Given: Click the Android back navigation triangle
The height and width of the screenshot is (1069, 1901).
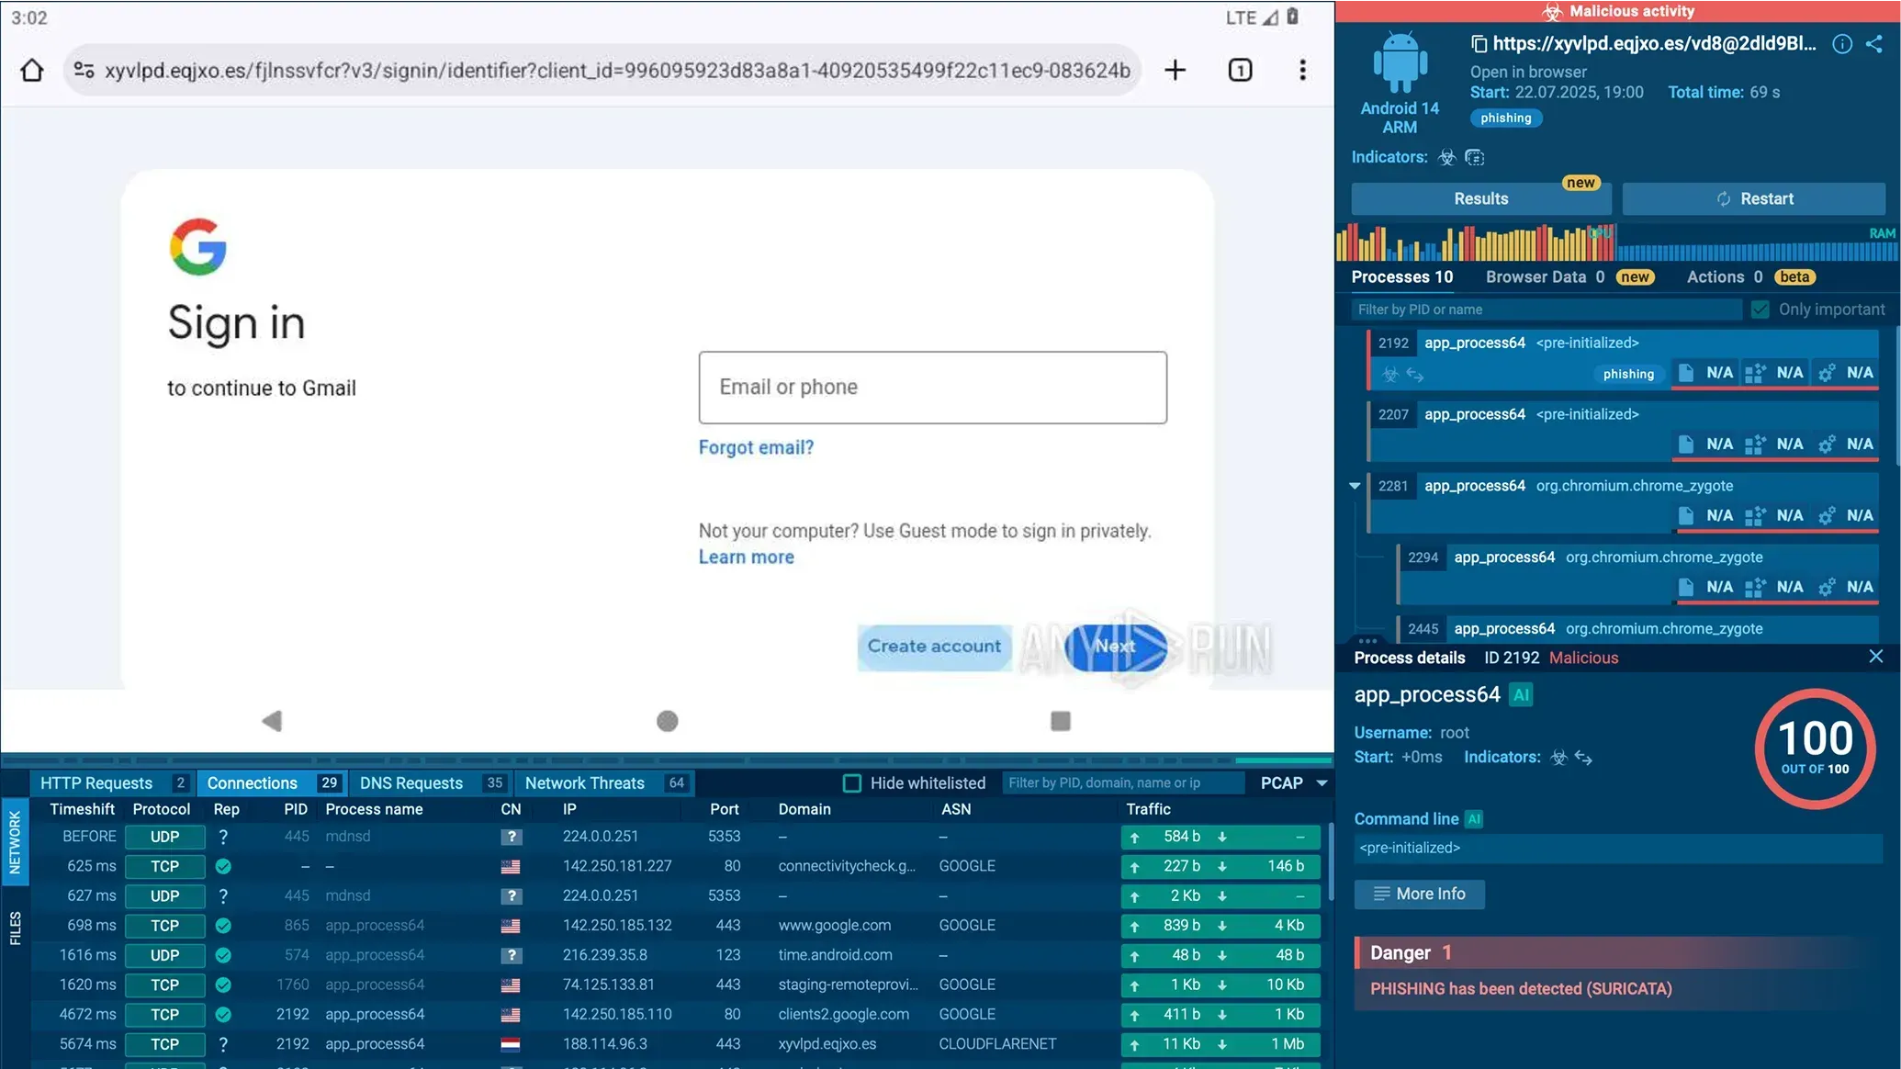Looking at the screenshot, I should coord(272,721).
